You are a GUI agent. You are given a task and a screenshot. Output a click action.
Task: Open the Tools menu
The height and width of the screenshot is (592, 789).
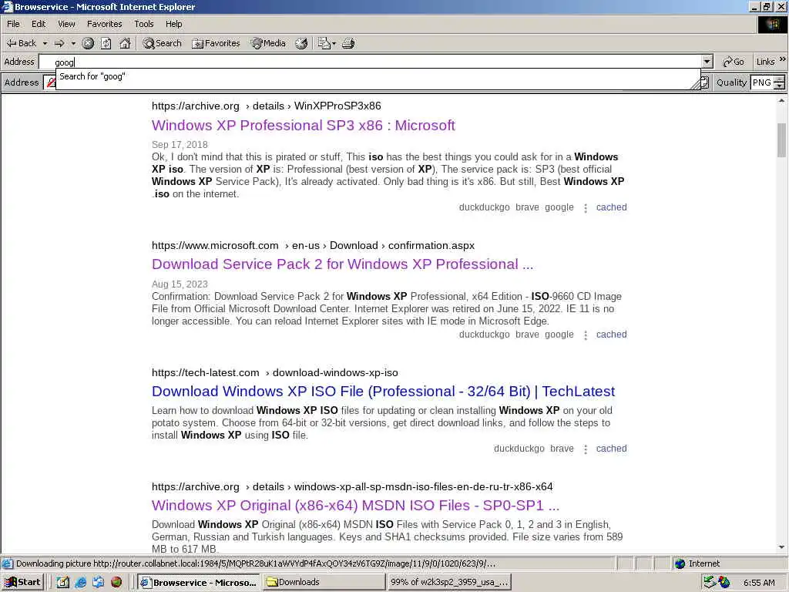point(143,24)
